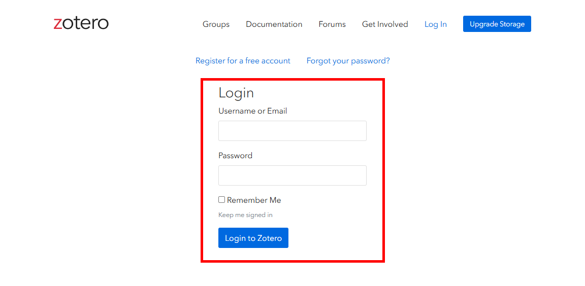
Task: Open the Groups page
Action: click(216, 24)
